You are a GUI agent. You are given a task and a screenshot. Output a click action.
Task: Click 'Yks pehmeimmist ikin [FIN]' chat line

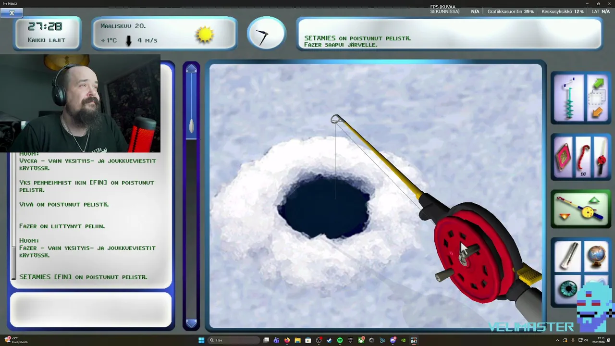click(86, 186)
